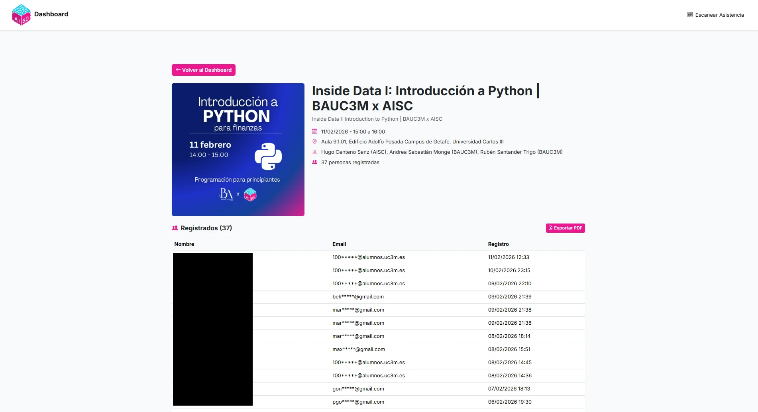The image size is (758, 412).
Task: Click the registration time 08/02/2026 14:45
Action: (x=510, y=363)
